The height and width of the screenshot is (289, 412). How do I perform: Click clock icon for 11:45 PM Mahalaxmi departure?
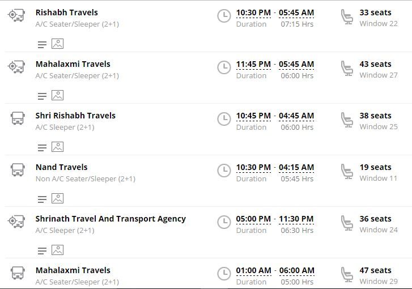(224, 67)
